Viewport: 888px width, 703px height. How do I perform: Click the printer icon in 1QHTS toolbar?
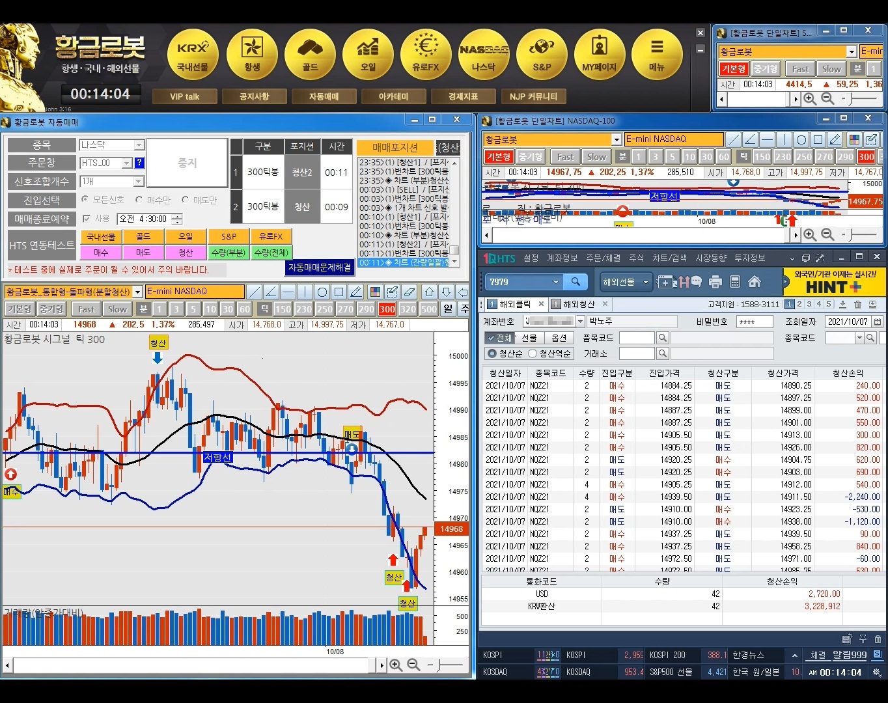pos(715,282)
